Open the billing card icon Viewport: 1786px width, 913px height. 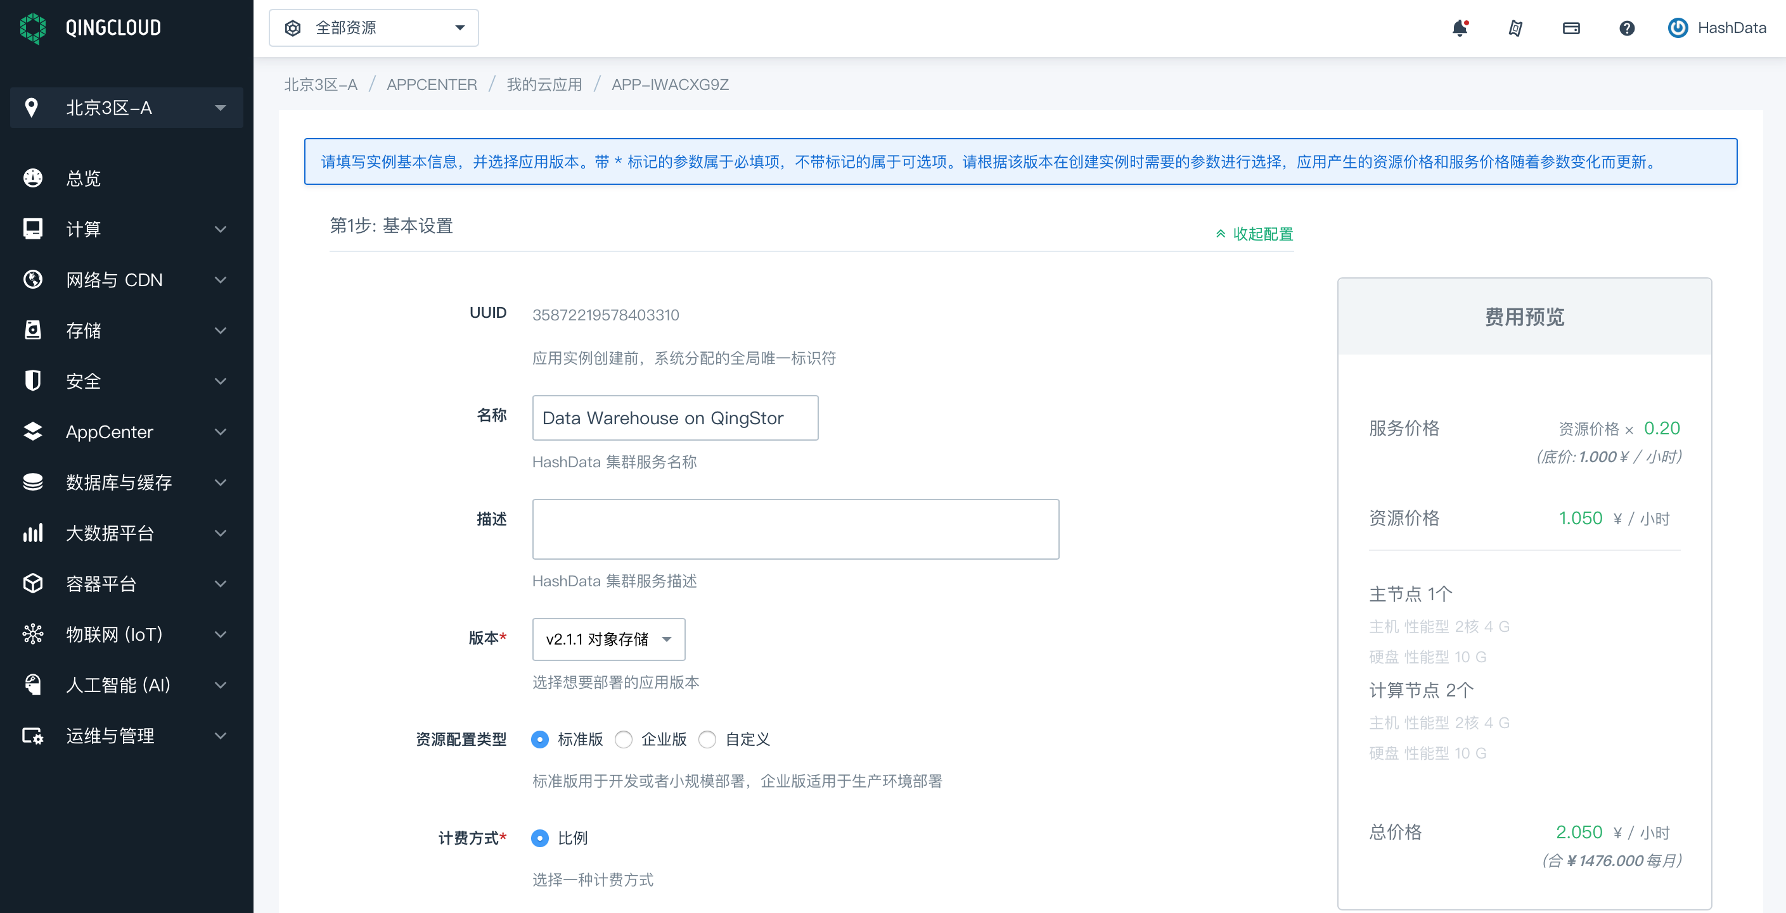1571,28
